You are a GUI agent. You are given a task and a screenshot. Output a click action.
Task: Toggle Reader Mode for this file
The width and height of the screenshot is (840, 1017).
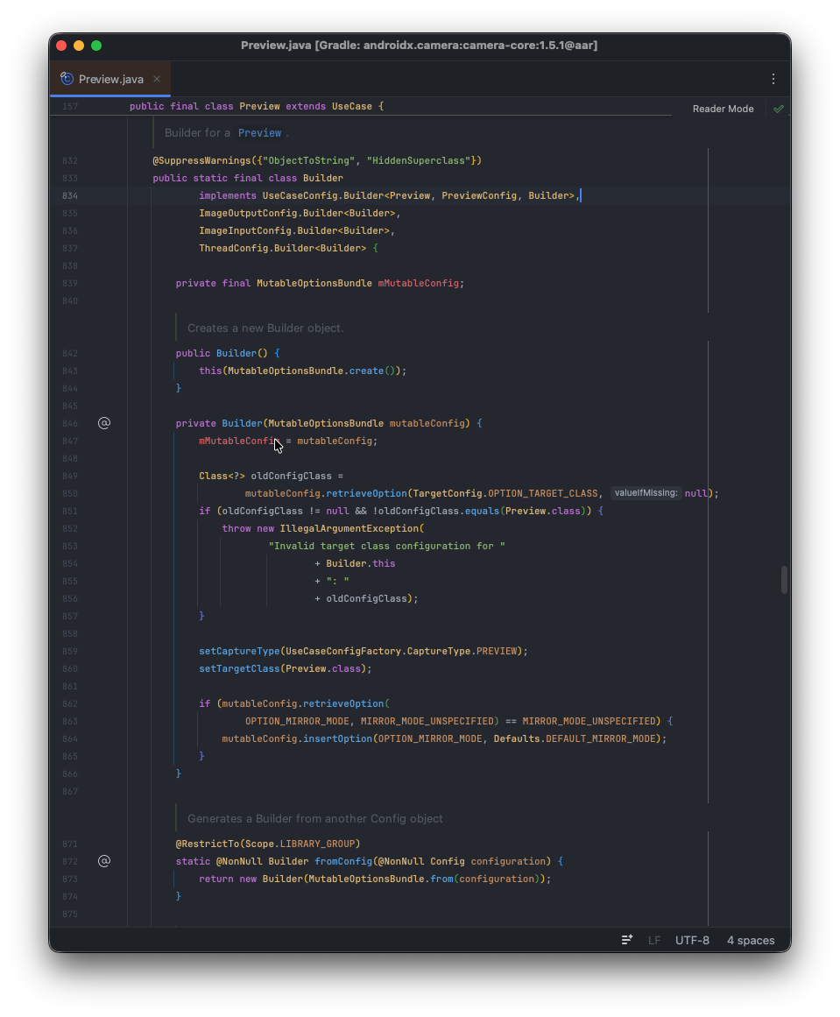point(723,109)
